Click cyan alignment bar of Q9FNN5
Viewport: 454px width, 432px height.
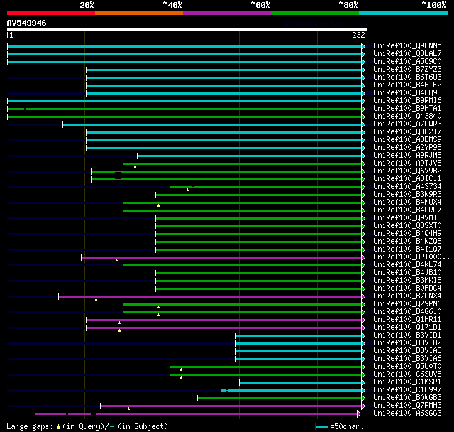point(184,46)
